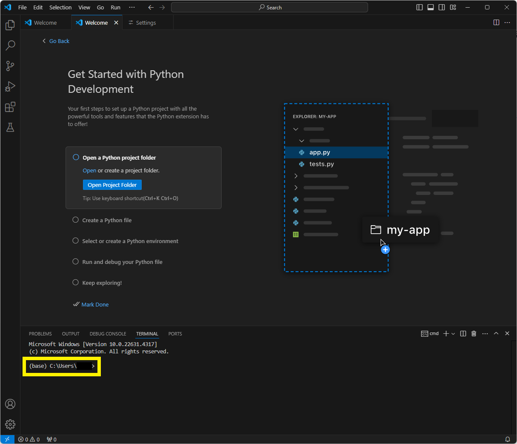The width and height of the screenshot is (517, 444).
Task: Switch to the OUTPUT panel tab
Action: point(71,334)
